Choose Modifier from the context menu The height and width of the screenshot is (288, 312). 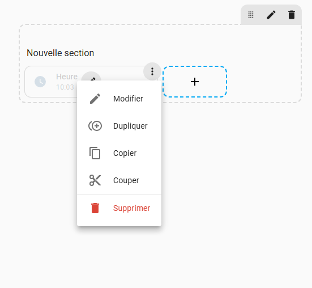(x=119, y=99)
